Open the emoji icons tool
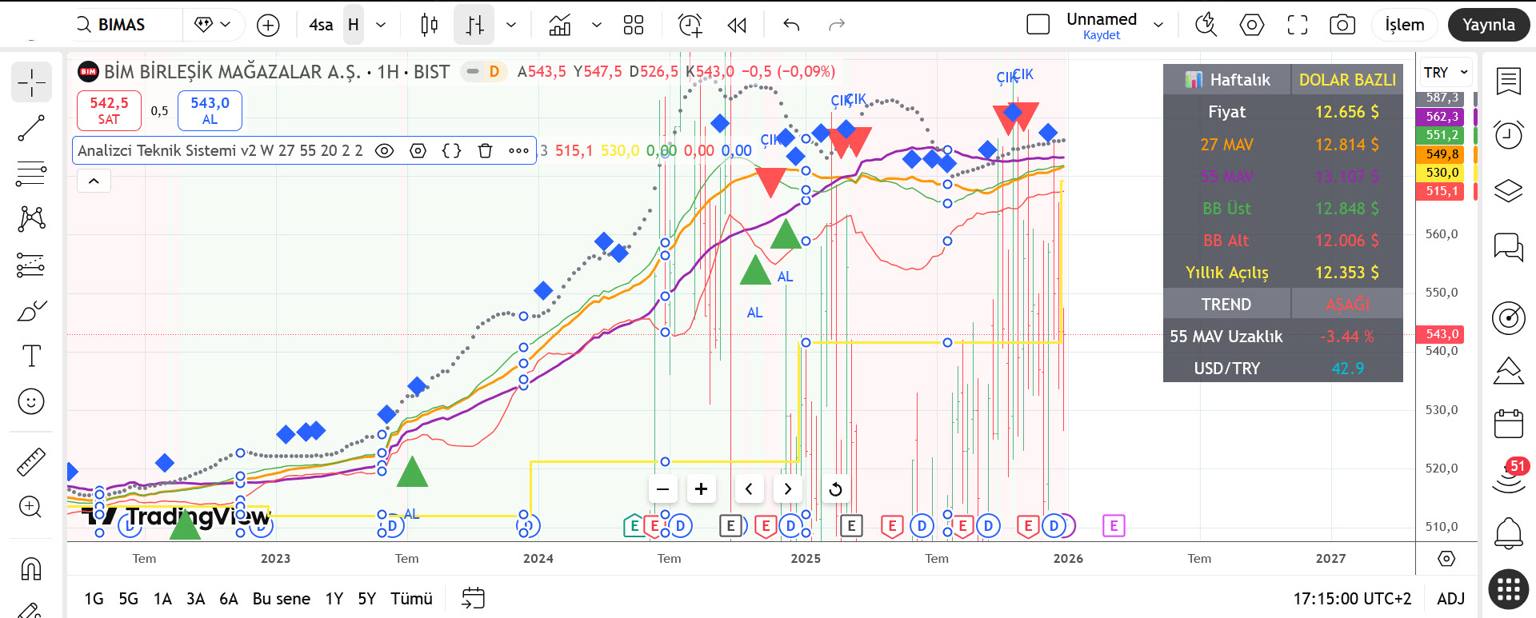This screenshot has height=618, width=1536. pos(31,401)
